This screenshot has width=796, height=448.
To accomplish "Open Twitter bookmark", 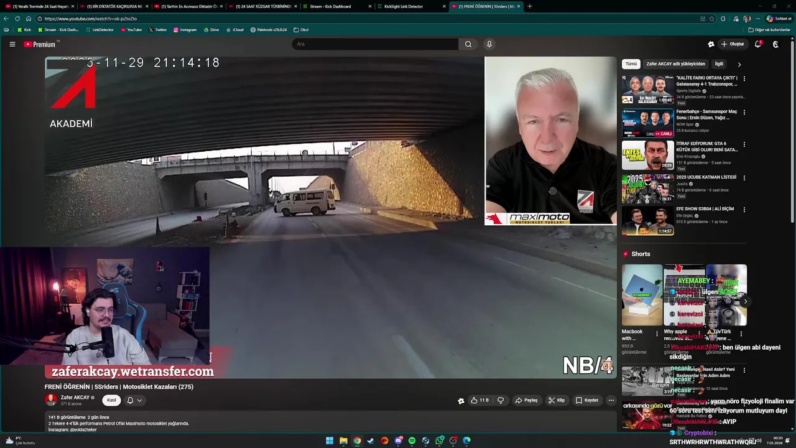I will [x=157, y=30].
